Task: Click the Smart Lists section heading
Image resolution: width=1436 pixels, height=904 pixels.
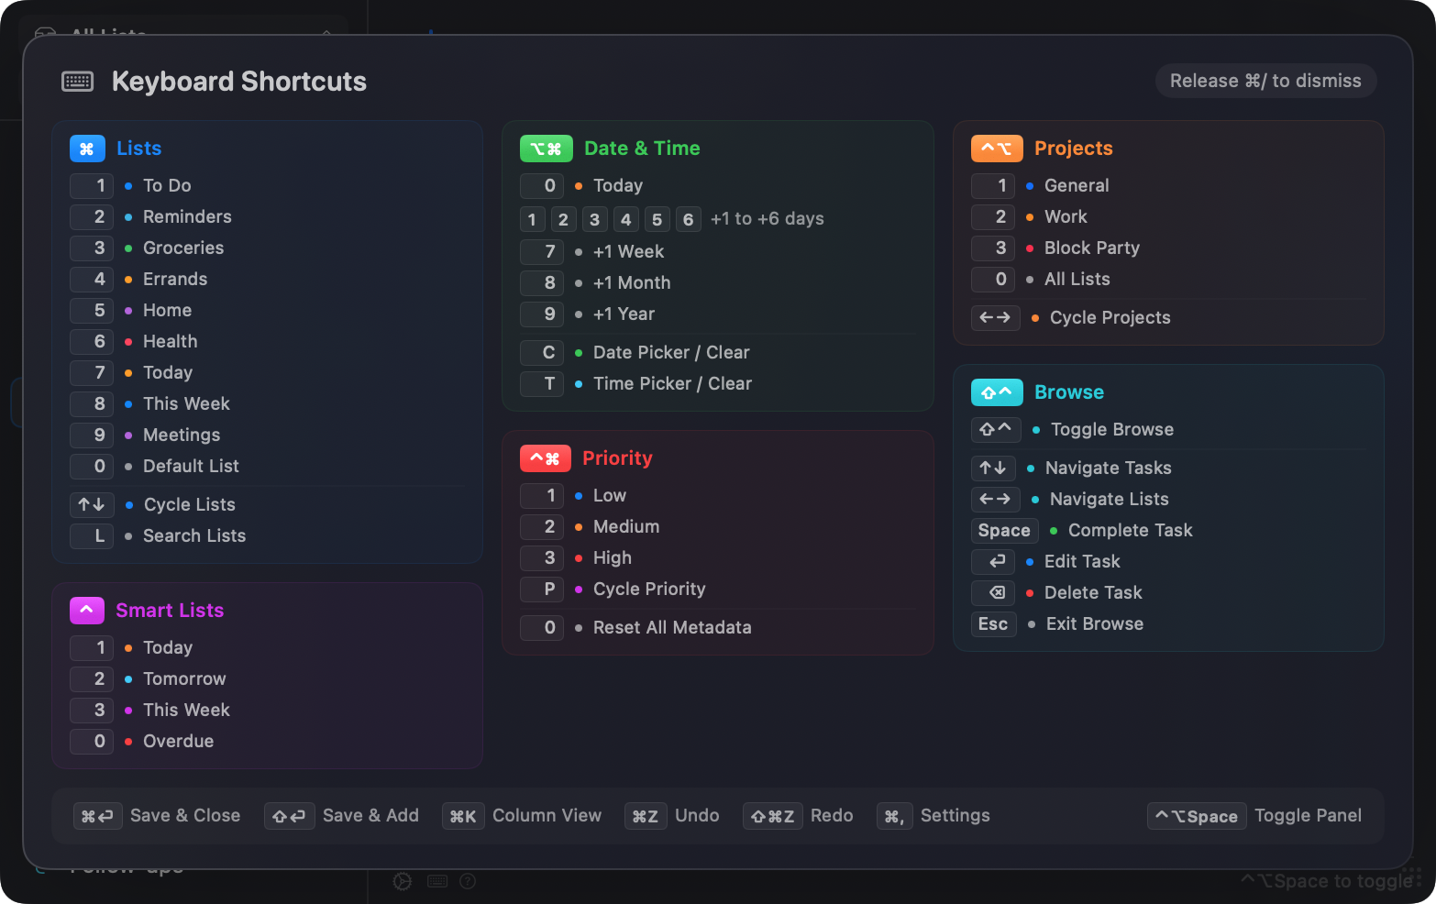Action: click(170, 611)
